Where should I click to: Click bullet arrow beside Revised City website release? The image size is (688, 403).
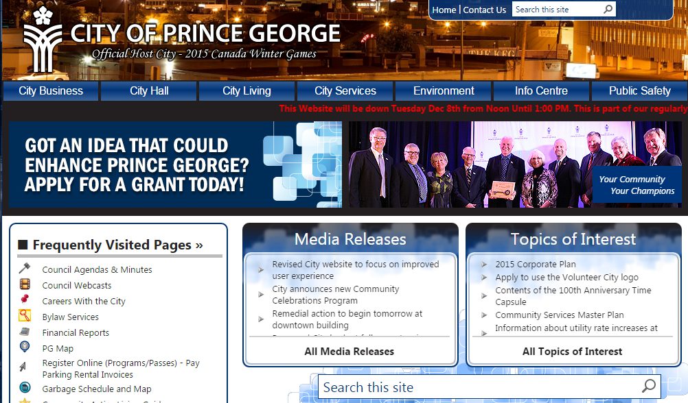[261, 270]
